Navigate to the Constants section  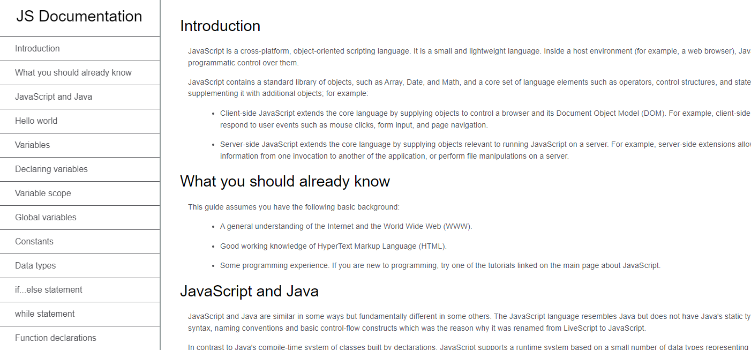pyautogui.click(x=34, y=241)
